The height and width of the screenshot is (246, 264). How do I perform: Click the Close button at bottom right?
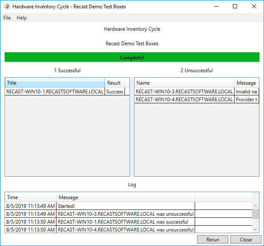pyautogui.click(x=246, y=239)
